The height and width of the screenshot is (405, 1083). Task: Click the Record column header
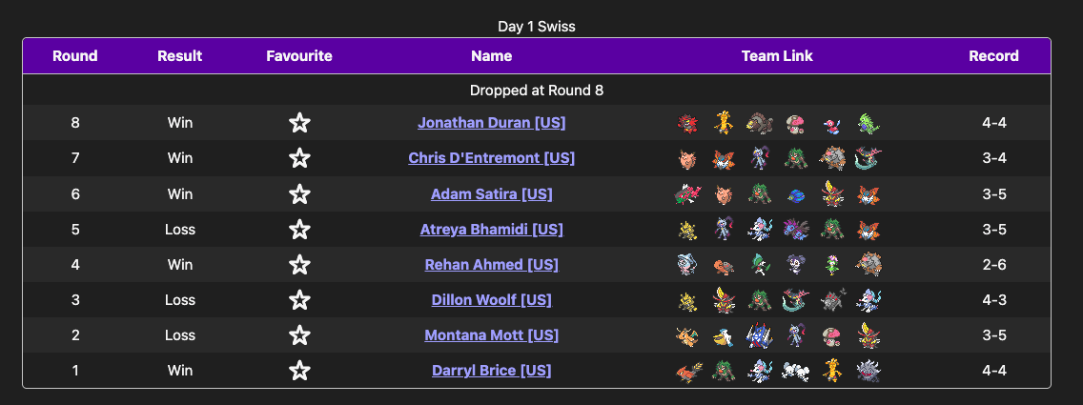[x=993, y=55]
